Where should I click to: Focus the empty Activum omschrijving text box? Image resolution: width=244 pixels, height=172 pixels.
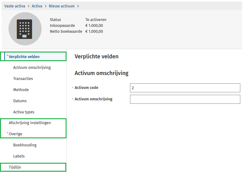point(185,99)
